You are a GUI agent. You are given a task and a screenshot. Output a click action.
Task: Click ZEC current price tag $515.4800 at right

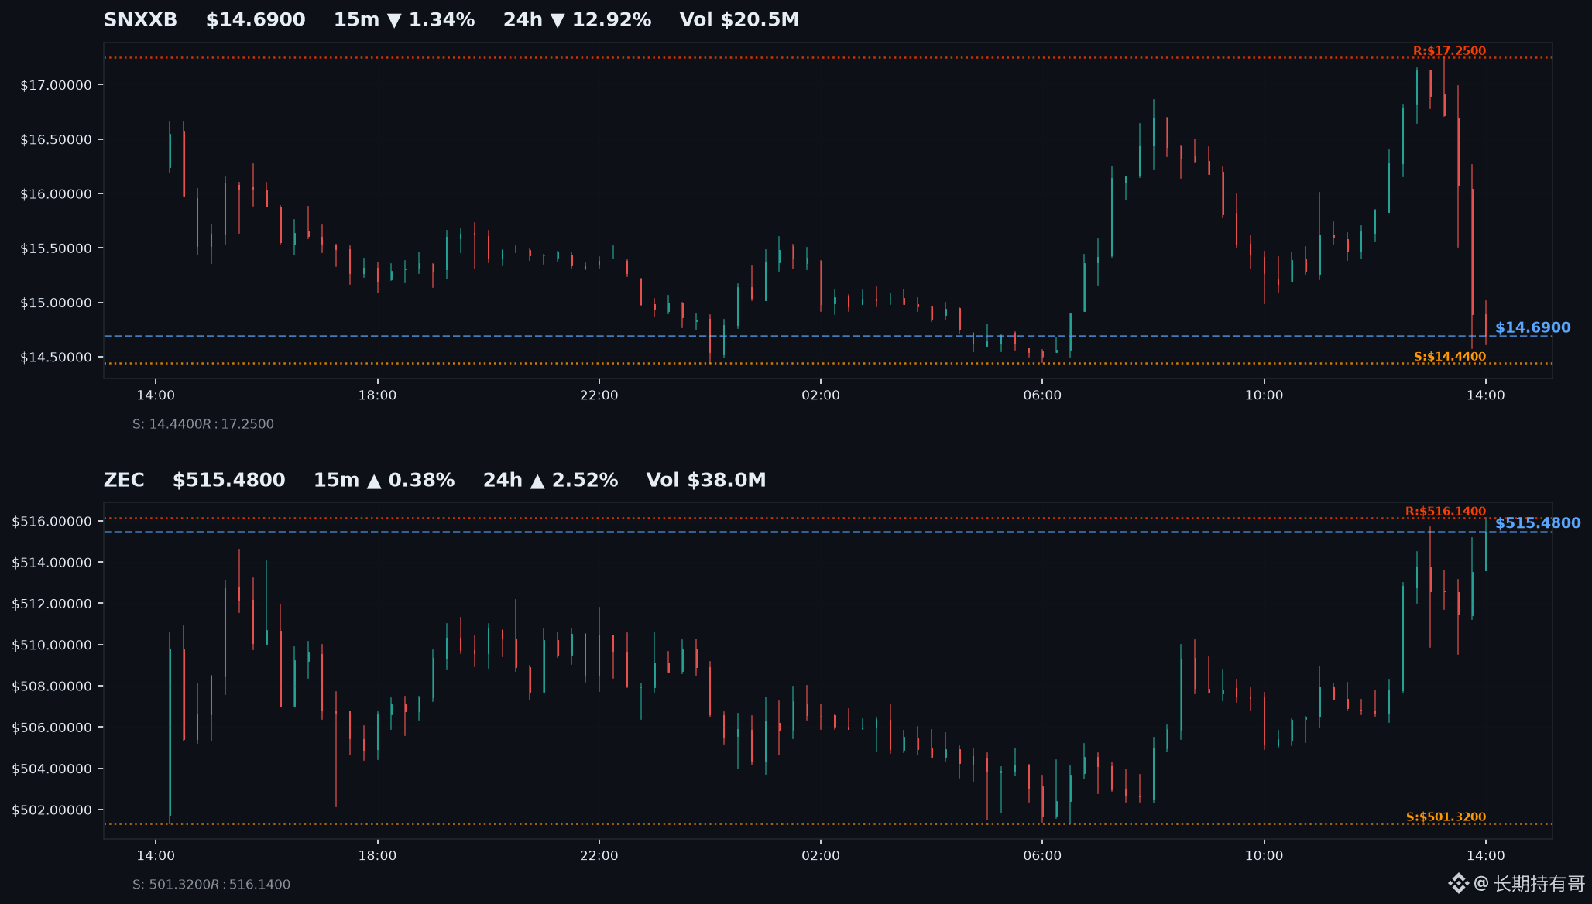[1537, 523]
